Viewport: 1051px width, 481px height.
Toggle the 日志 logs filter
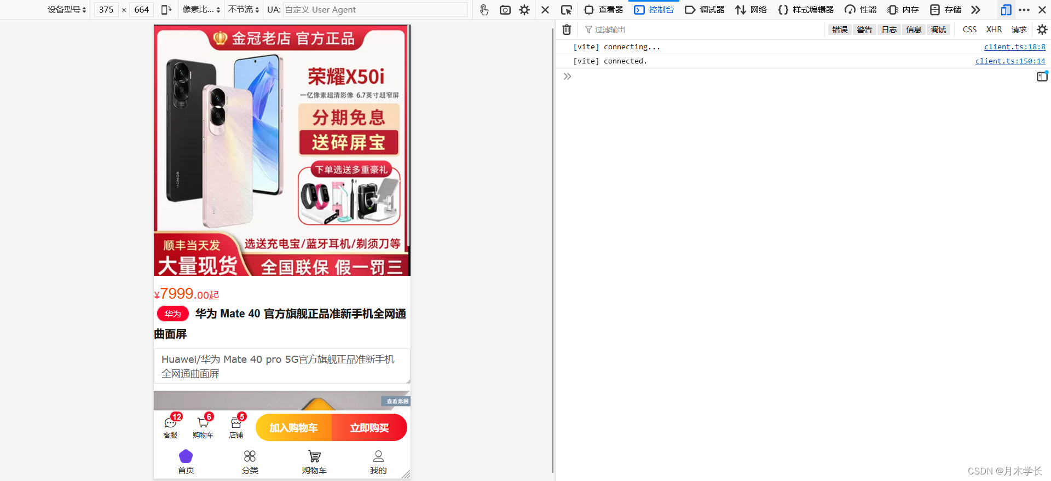(889, 30)
